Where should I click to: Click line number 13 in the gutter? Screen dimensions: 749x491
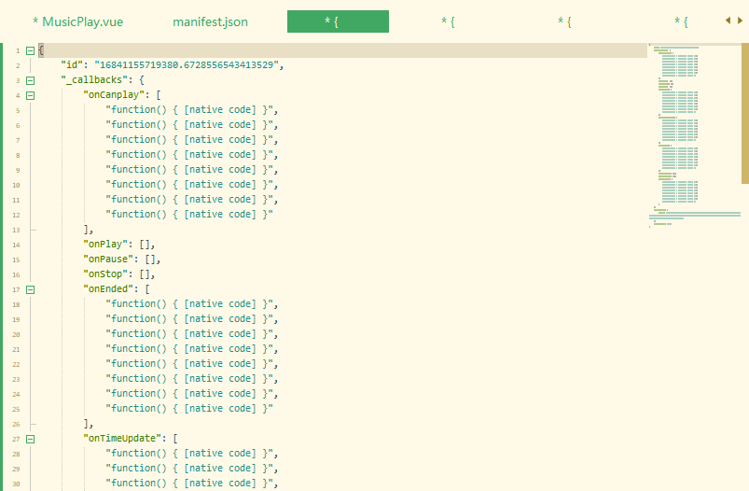(16, 230)
